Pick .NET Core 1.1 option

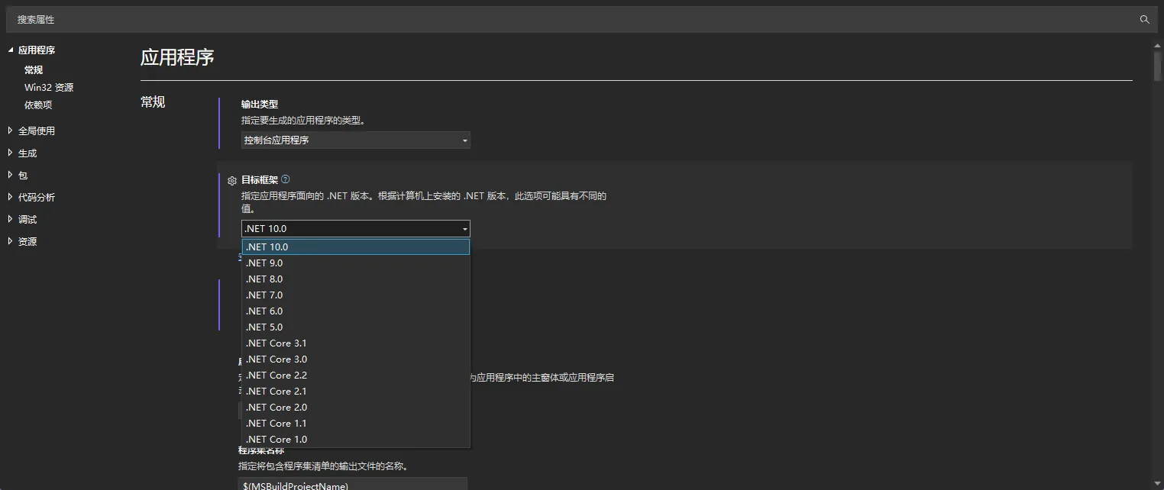point(356,423)
